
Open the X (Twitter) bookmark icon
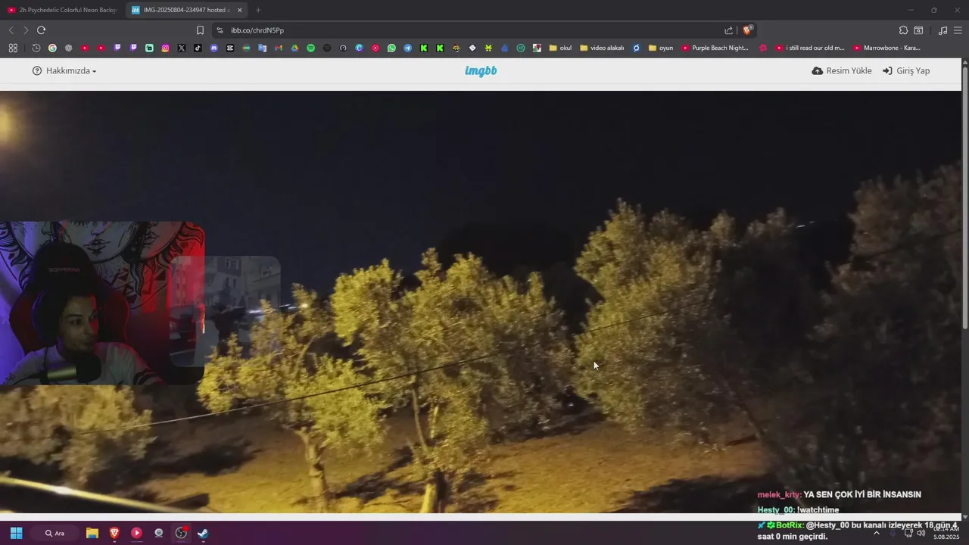coord(182,48)
